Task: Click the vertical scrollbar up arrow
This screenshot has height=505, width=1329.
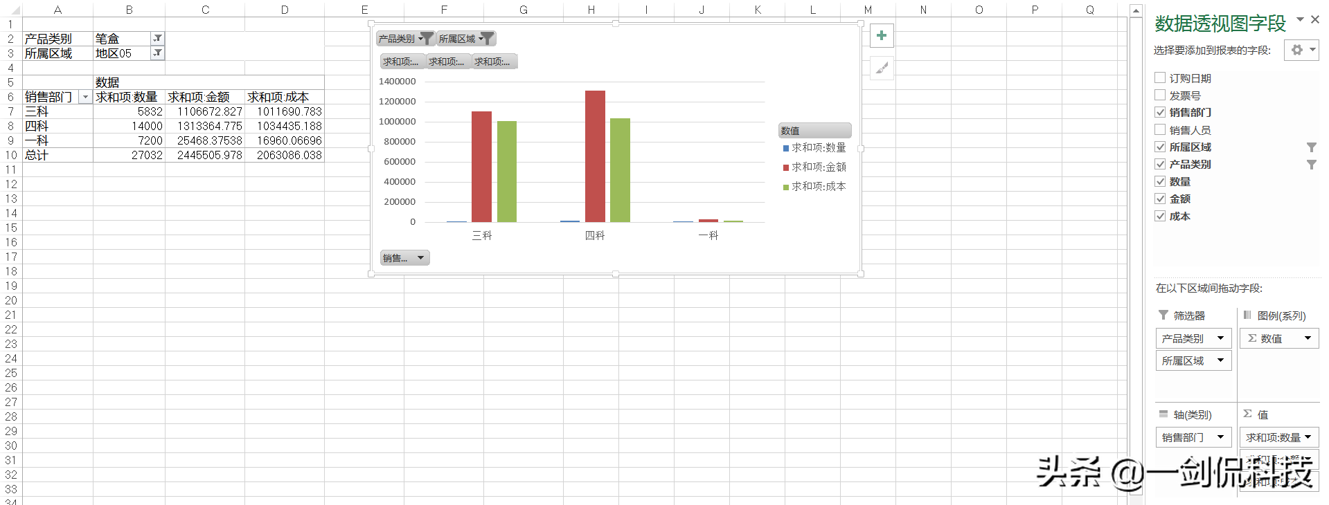Action: 1136,10
